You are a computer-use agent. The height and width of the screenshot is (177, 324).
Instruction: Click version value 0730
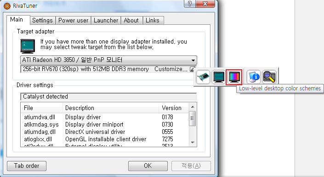(x=167, y=124)
